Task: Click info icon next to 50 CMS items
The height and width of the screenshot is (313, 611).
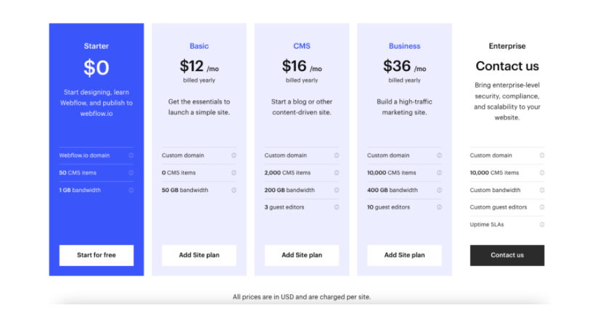Action: point(131,172)
